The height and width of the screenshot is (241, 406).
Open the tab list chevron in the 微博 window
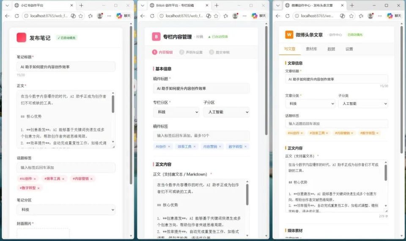click(278, 5)
